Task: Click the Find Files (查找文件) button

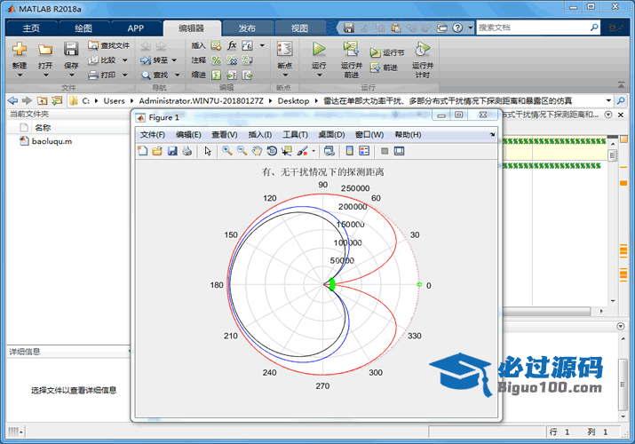Action: click(108, 45)
